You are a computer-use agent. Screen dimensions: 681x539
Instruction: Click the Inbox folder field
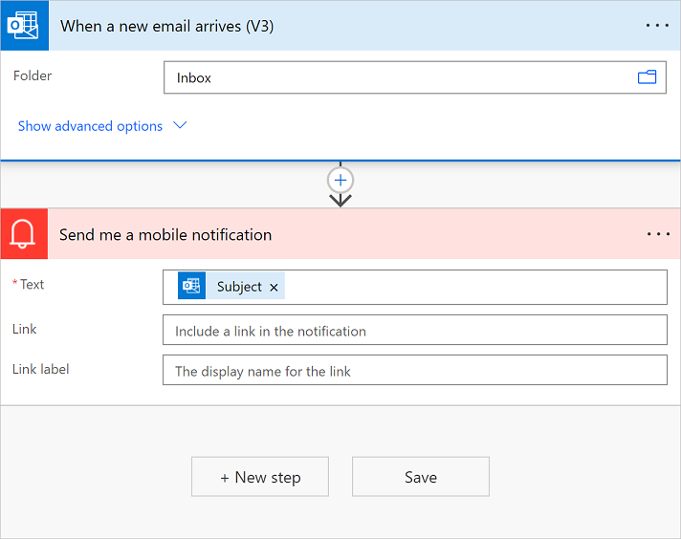(x=392, y=77)
